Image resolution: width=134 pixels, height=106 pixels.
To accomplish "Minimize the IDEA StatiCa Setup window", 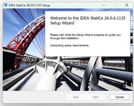I will click(x=104, y=5).
